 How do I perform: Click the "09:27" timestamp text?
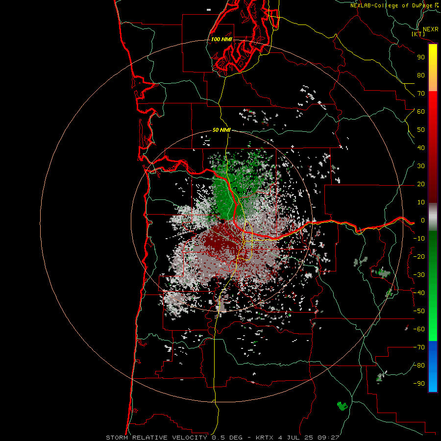[328, 438]
